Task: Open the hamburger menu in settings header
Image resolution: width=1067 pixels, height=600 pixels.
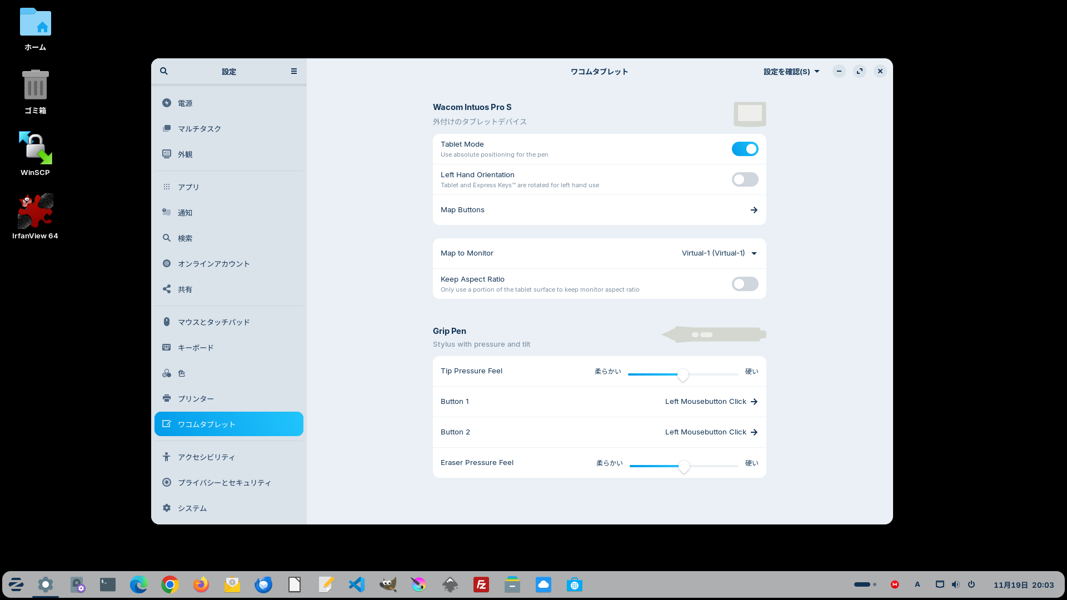Action: (294, 71)
